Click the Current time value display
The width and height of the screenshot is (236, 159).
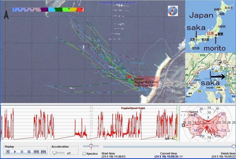(169, 157)
